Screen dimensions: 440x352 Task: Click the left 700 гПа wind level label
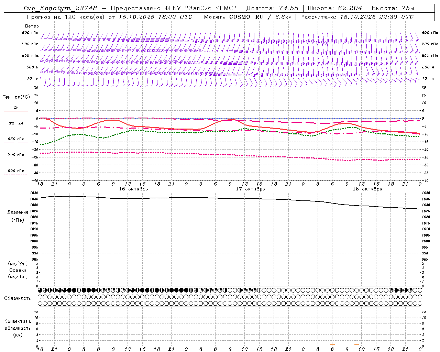tap(30, 44)
